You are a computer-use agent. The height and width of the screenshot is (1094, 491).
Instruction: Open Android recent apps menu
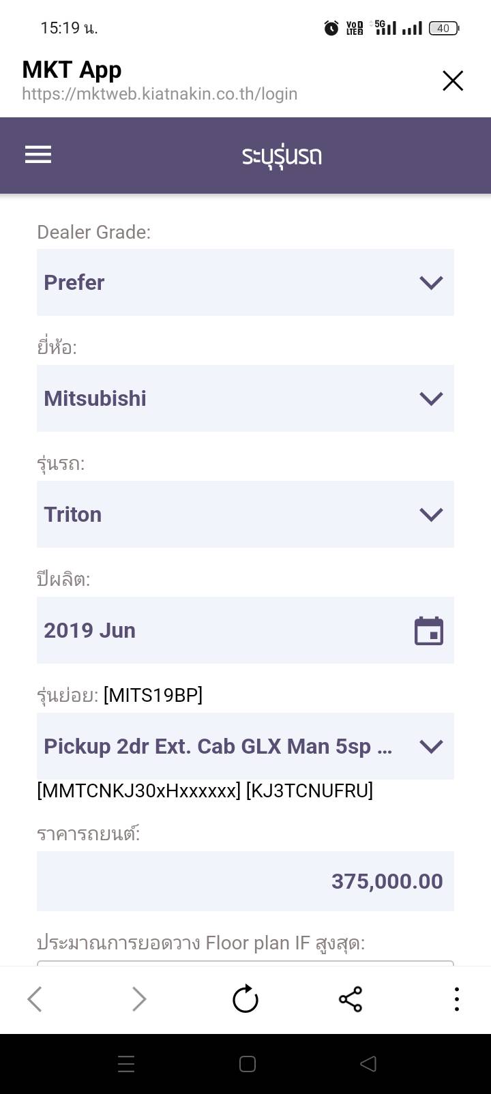click(126, 1064)
